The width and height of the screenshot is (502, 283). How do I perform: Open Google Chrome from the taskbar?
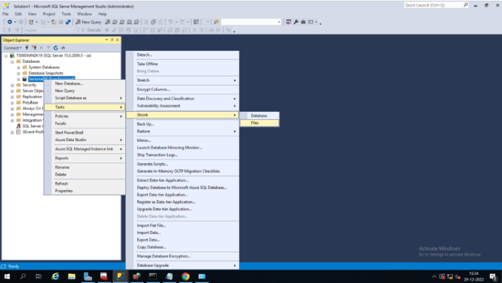pos(185,276)
